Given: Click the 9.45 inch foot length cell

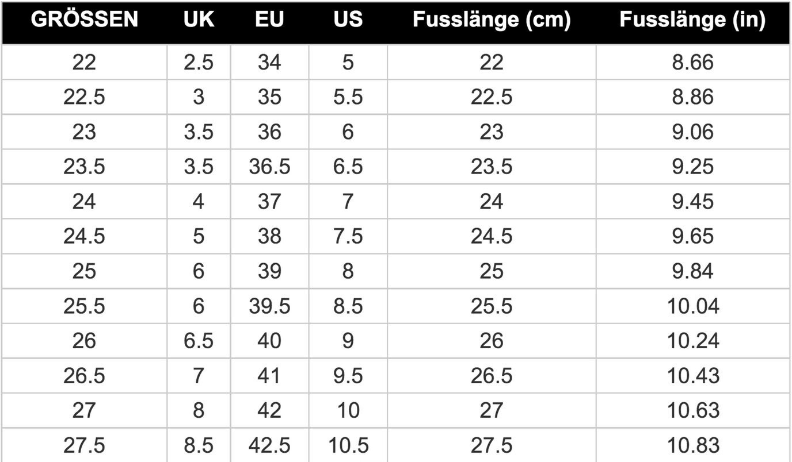Looking at the screenshot, I should (x=692, y=202).
